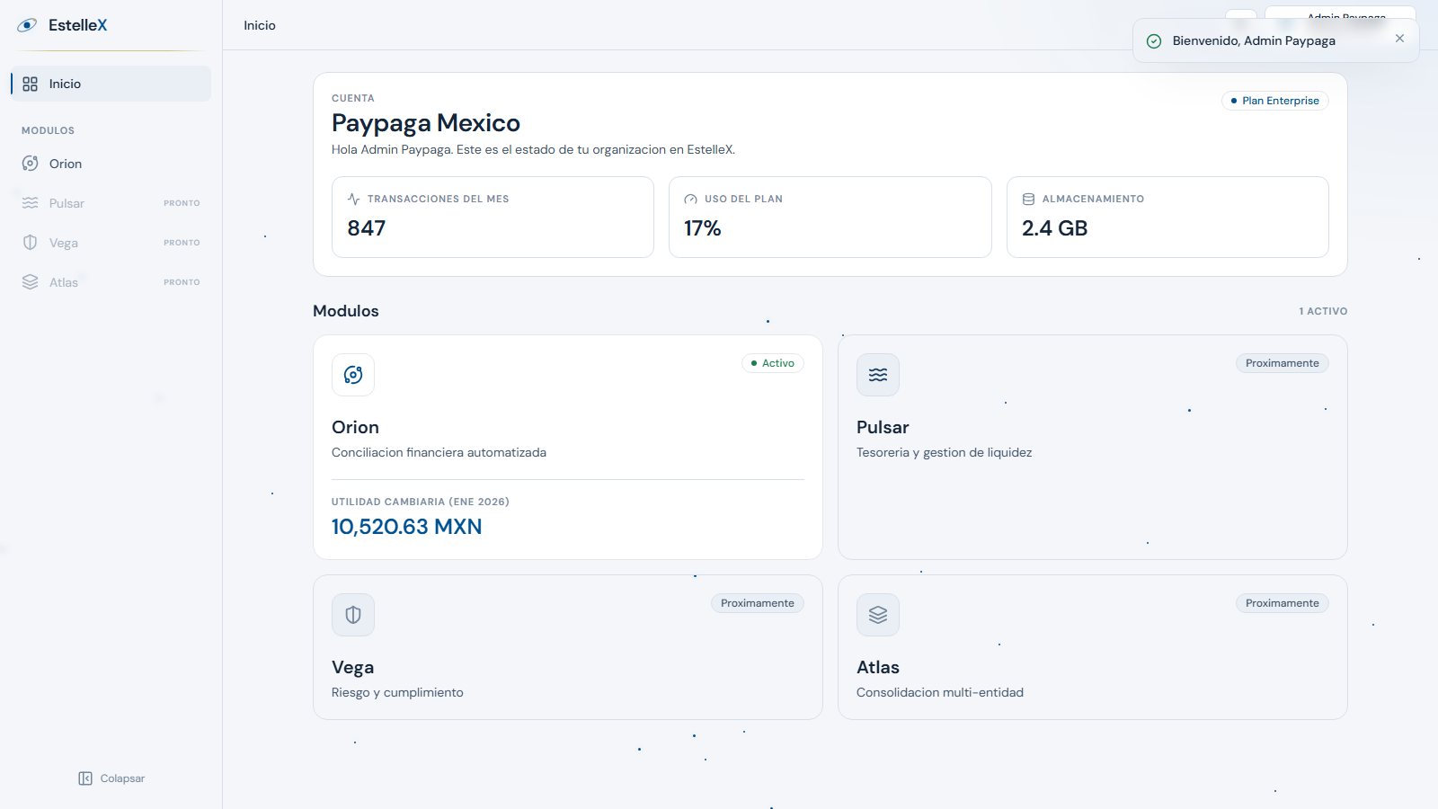
Task: Click the Atlas card layers icon
Action: (x=878, y=615)
